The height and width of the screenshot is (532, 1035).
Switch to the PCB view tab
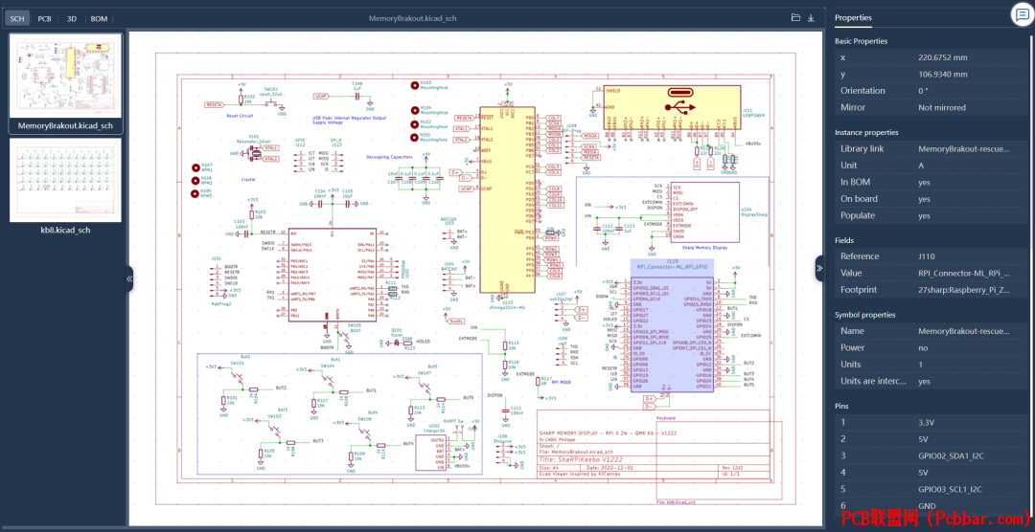pos(44,18)
